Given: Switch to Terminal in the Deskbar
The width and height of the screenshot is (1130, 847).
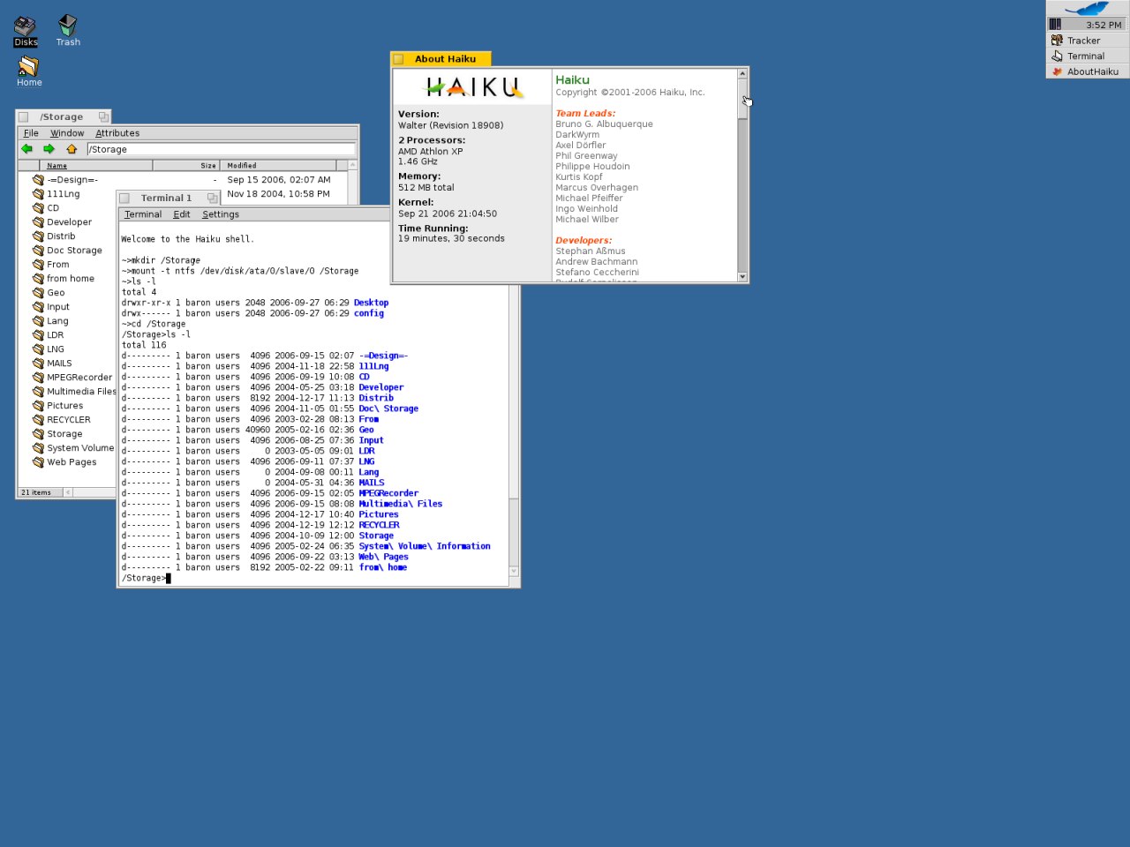Looking at the screenshot, I should 1088,56.
